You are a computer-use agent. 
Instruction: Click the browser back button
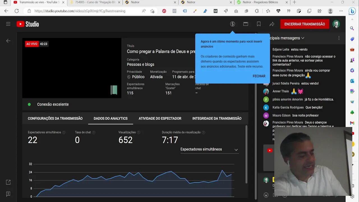(6, 11)
